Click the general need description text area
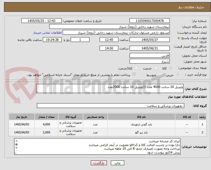Viewport: 211px width, 170px height. 110,88
